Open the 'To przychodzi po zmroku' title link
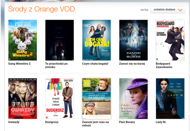 tap(56, 65)
